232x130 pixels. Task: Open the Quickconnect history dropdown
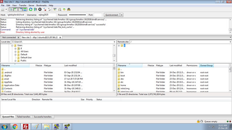(x=122, y=15)
